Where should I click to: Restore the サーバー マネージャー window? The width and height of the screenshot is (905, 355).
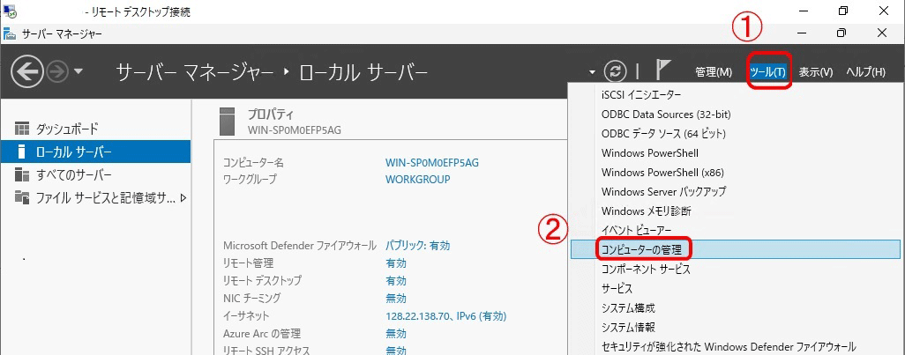[842, 33]
